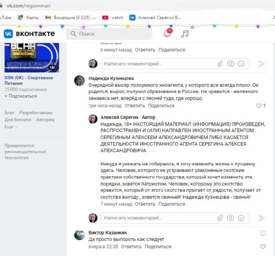Send the comment from bottom comment box
This screenshot has height=256, width=275.
pyautogui.click(x=262, y=218)
